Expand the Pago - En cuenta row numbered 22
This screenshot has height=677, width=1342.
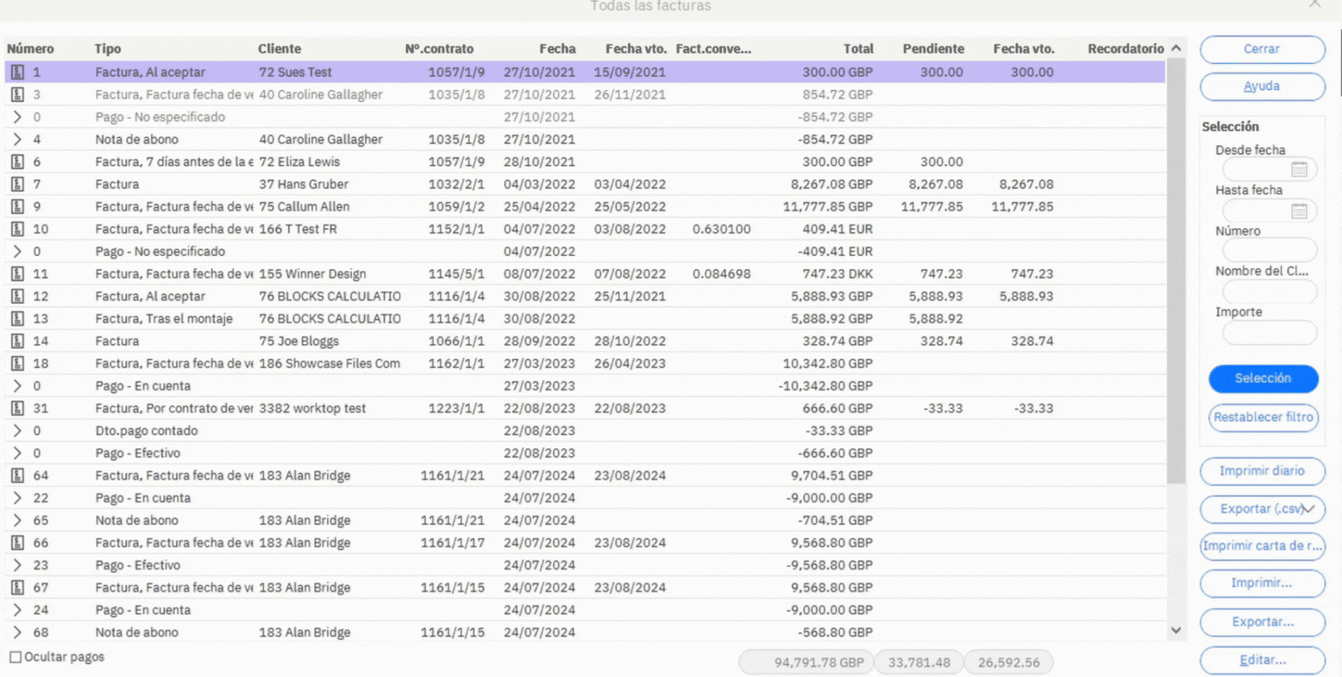pyautogui.click(x=18, y=497)
